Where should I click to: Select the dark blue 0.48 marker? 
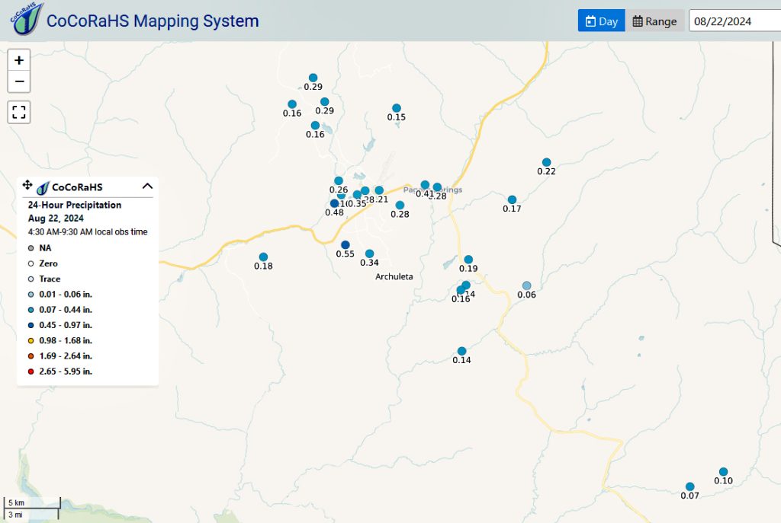334,204
